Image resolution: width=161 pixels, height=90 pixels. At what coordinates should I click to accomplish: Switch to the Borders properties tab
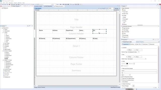(x=132, y=44)
